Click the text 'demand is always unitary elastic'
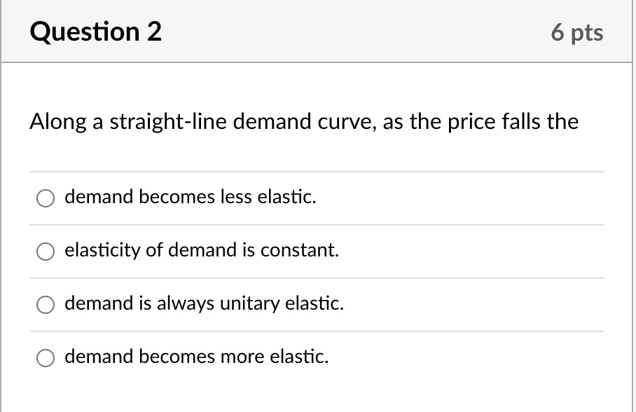 point(204,303)
